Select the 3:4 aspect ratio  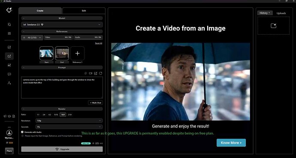pyautogui.click(x=44, y=114)
